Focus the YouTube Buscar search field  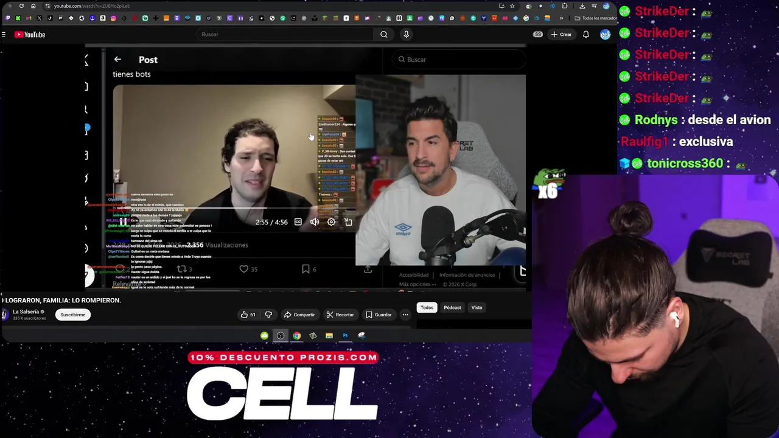(x=284, y=35)
